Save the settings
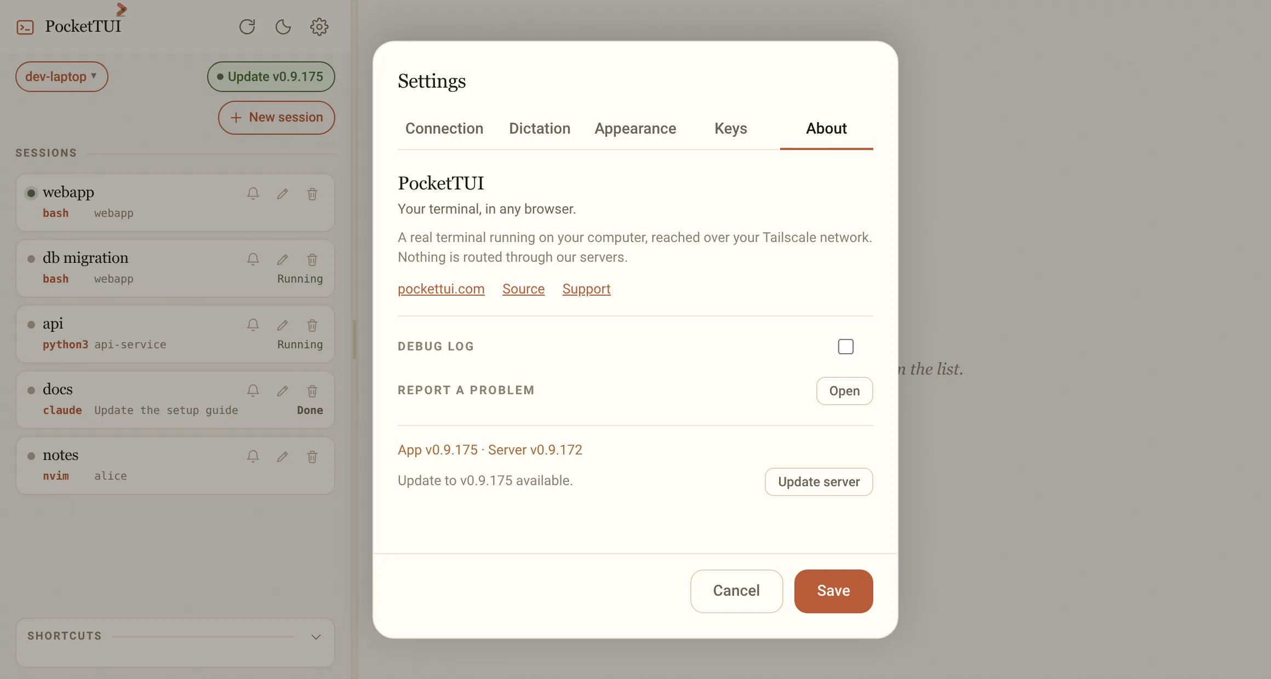Image resolution: width=1271 pixels, height=679 pixels. pos(833,591)
